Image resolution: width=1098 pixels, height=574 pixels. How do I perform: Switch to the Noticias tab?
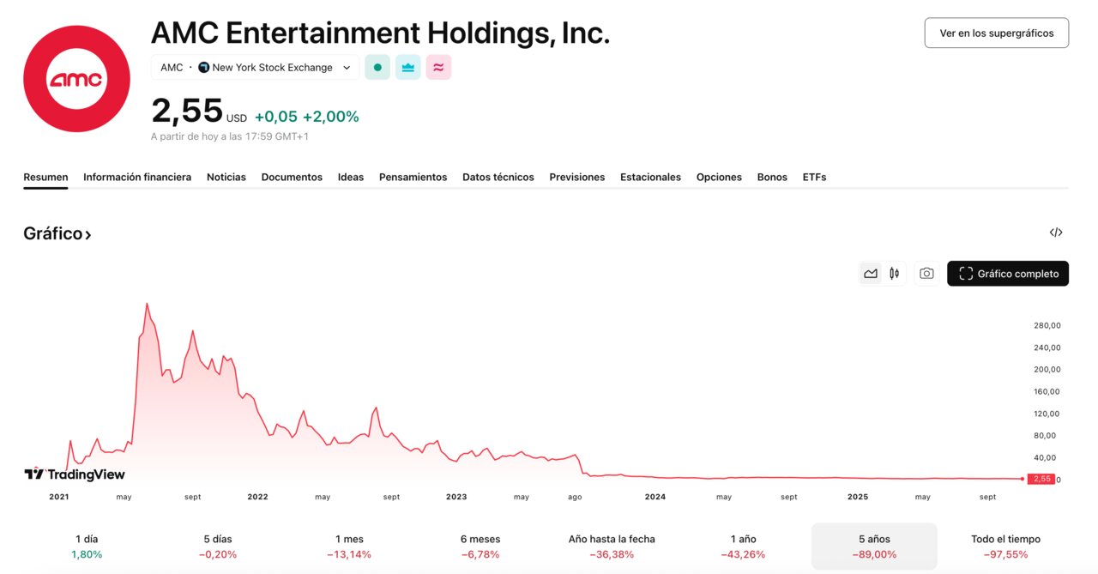click(x=226, y=177)
